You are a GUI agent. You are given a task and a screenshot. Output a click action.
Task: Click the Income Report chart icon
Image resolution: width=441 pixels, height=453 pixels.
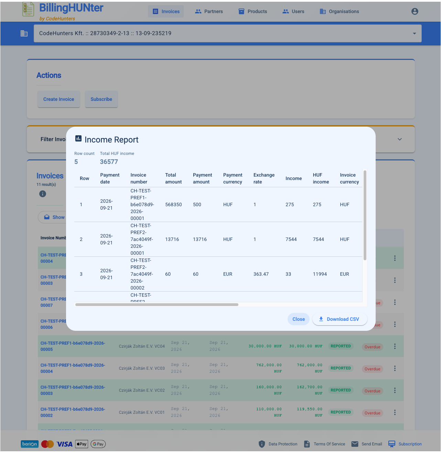(78, 139)
